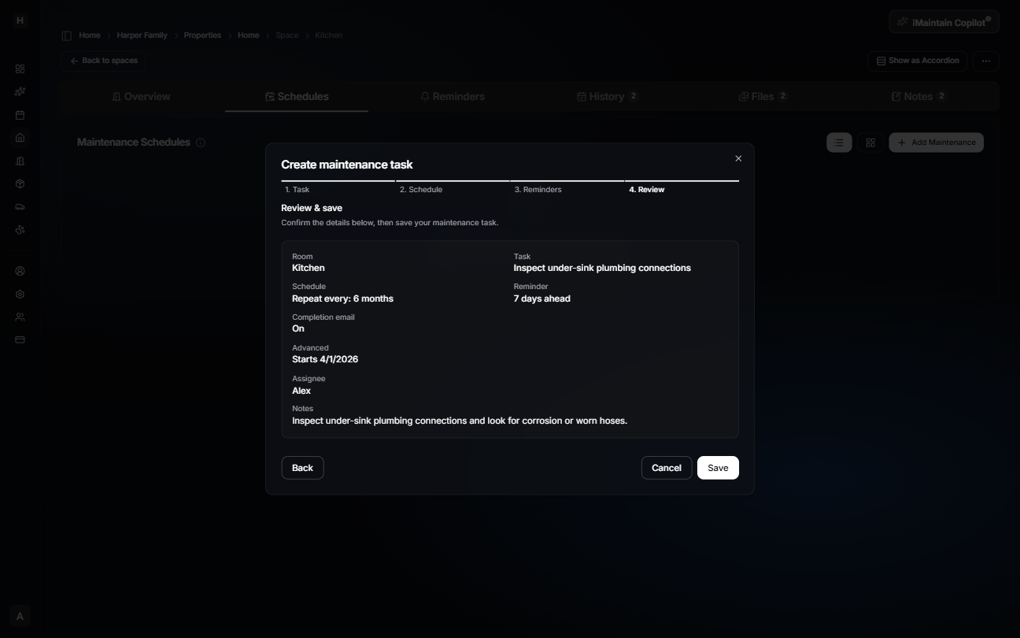Select the home icon in the left sidebar
Viewport: 1020px width, 638px height.
coord(20,138)
